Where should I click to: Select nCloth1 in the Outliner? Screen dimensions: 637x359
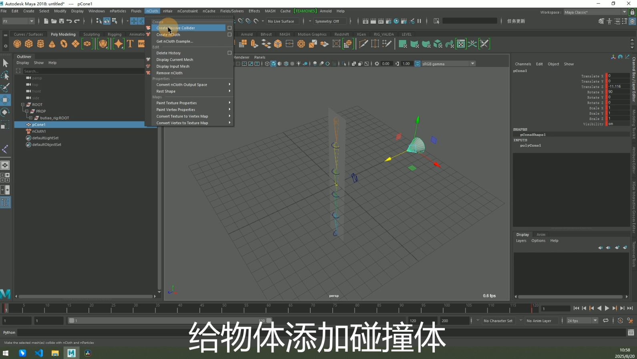click(39, 131)
